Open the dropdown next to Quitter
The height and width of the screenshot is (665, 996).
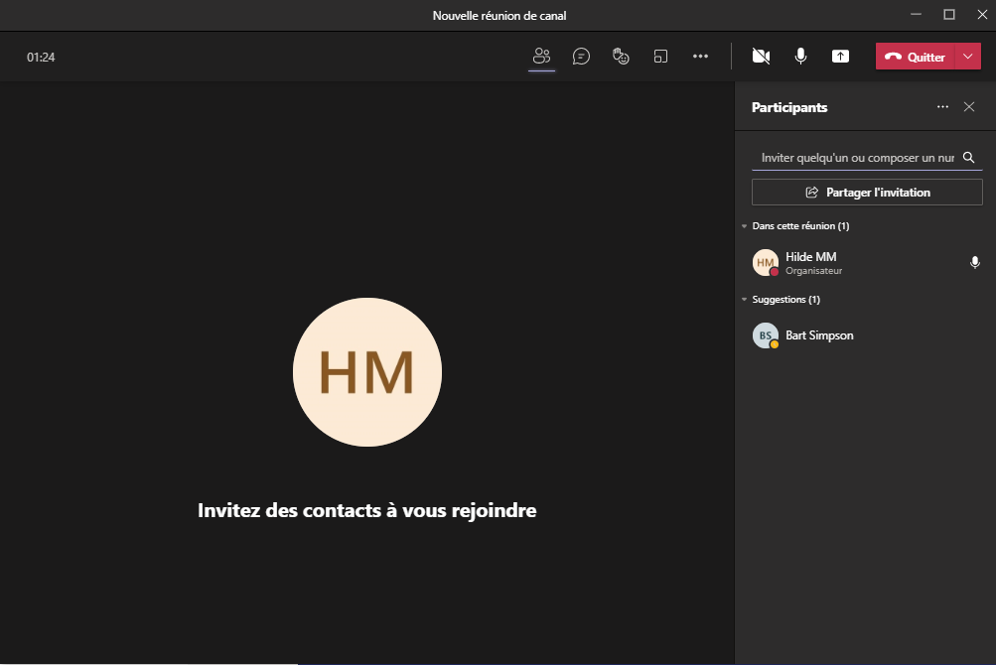[x=968, y=57]
